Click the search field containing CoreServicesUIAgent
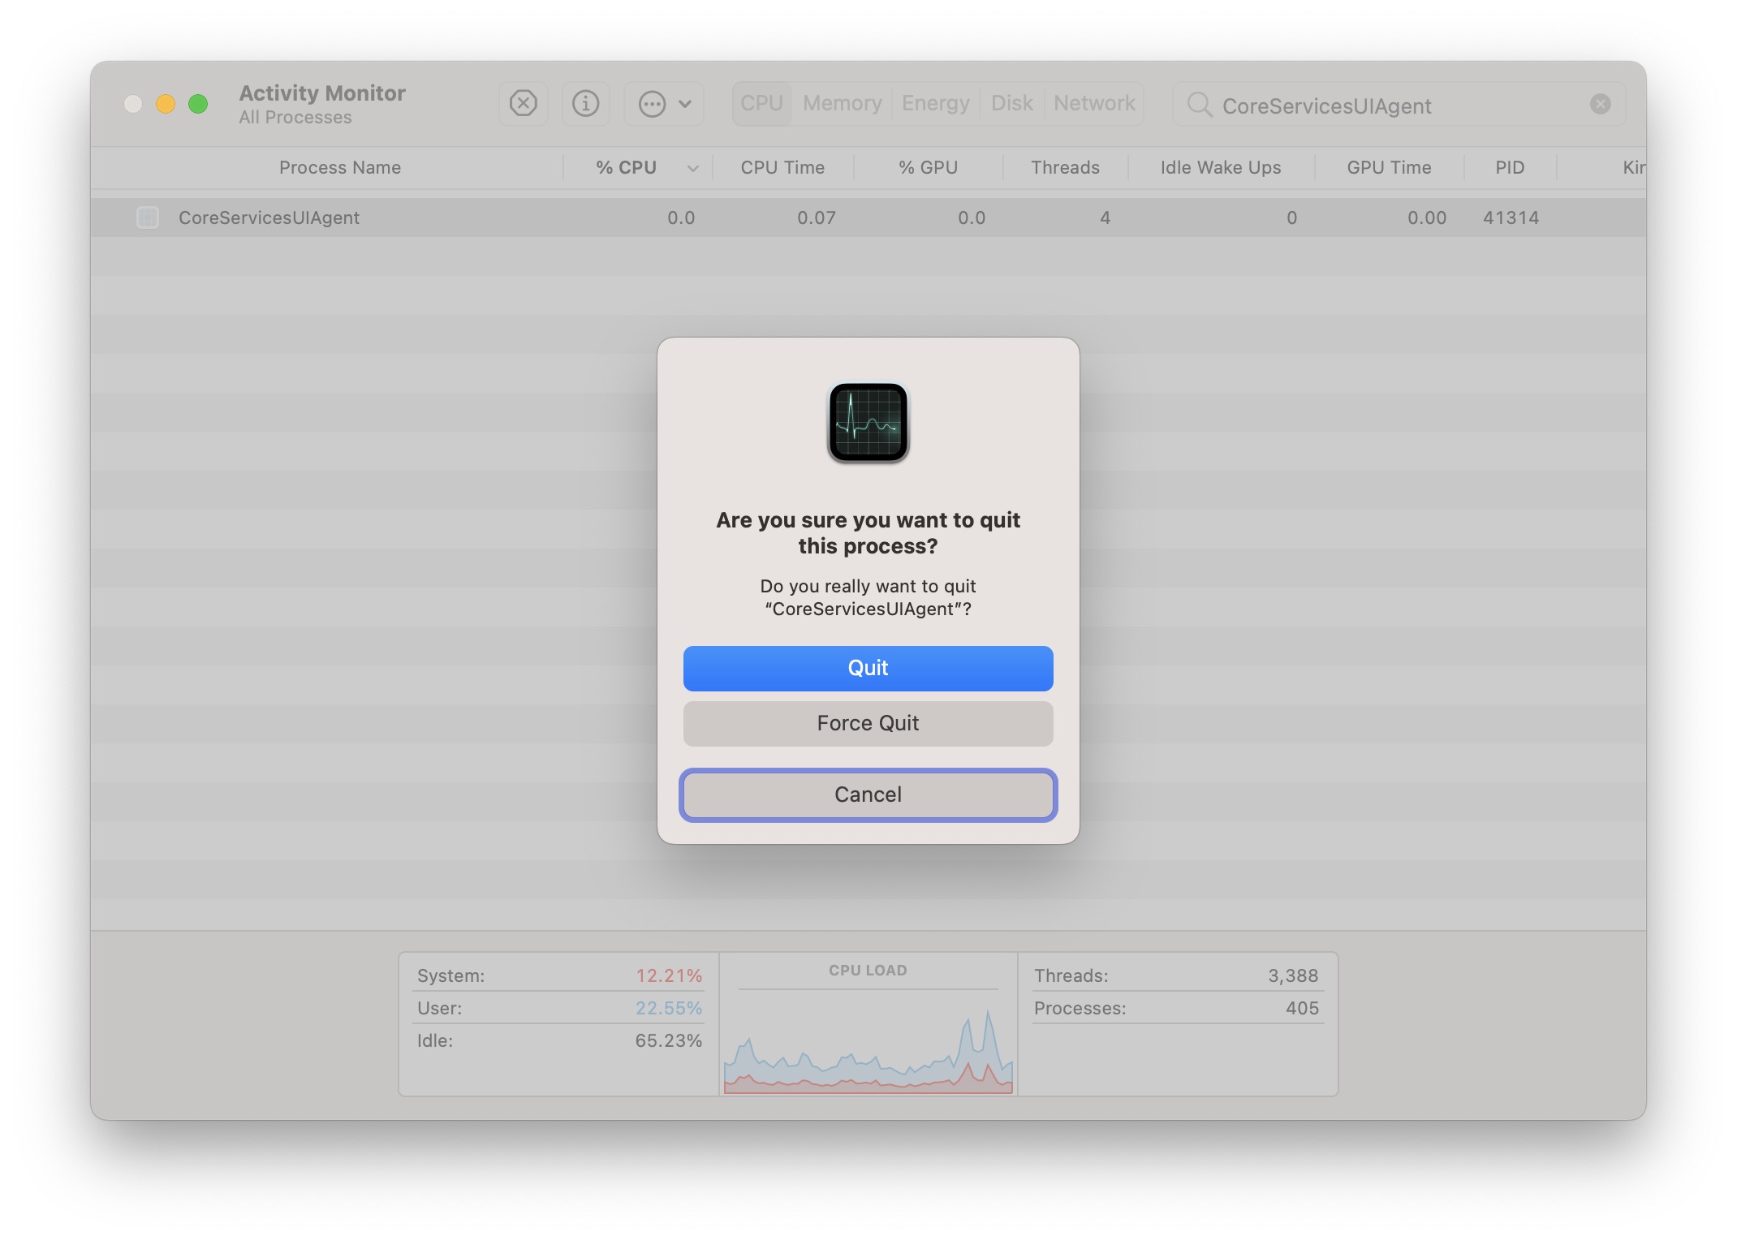This screenshot has width=1737, height=1240. pyautogui.click(x=1399, y=105)
